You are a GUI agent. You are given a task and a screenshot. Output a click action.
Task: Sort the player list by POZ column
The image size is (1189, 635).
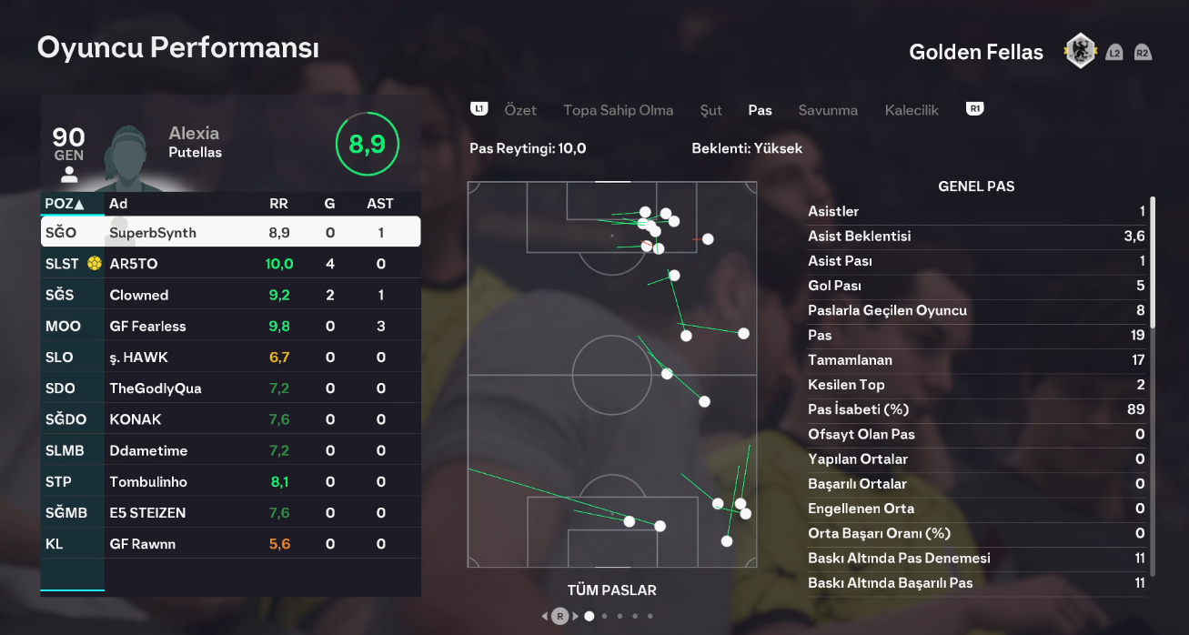tap(65, 204)
